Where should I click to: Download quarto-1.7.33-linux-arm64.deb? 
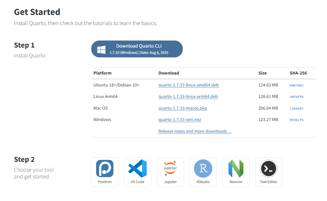(x=188, y=97)
